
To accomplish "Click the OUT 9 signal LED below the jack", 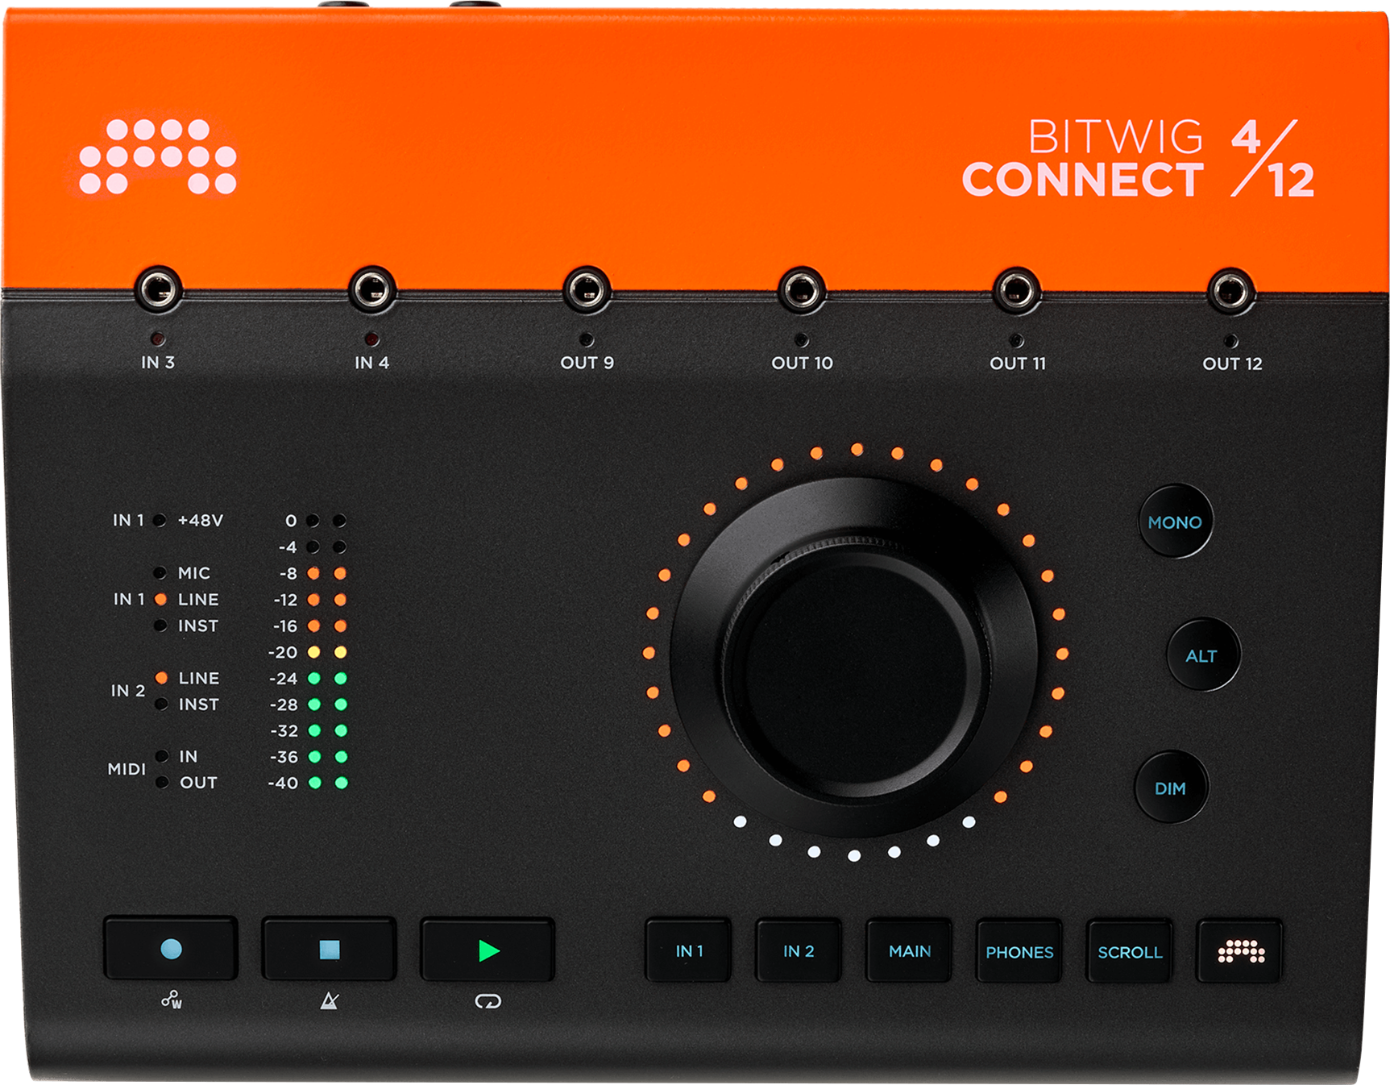I will [587, 339].
